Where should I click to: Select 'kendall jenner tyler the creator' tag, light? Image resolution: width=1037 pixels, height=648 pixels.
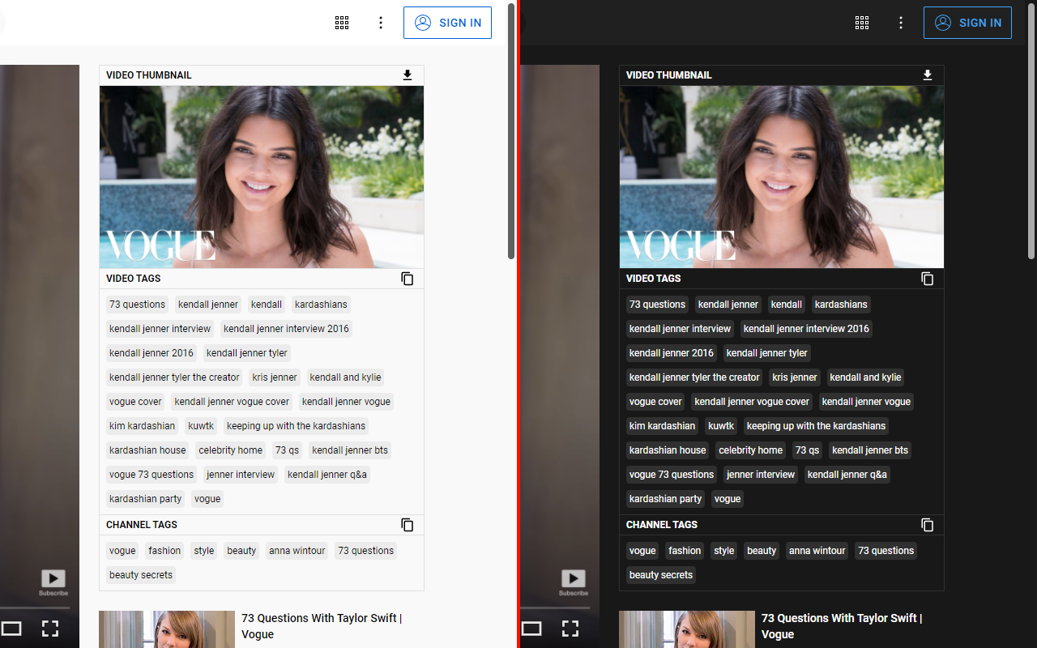click(x=174, y=377)
